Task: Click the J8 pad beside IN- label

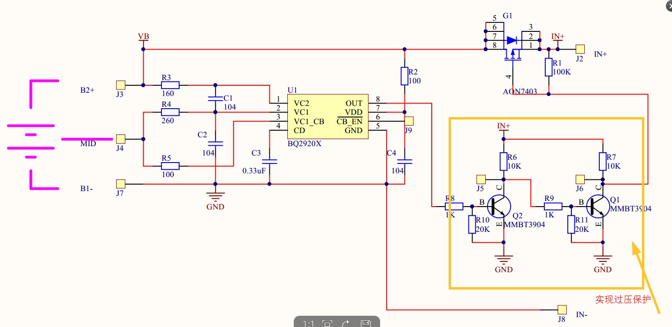Action: (x=562, y=309)
